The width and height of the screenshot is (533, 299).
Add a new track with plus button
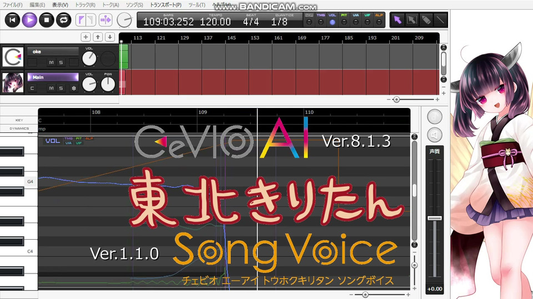pos(86,37)
